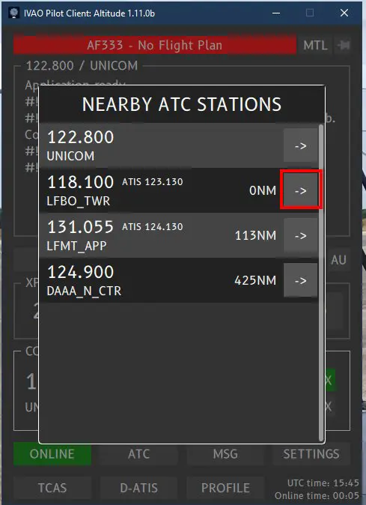This screenshot has height=505, width=366.
Task: Select the LFMT_APP ATIS 124.130 label
Action: (x=153, y=227)
